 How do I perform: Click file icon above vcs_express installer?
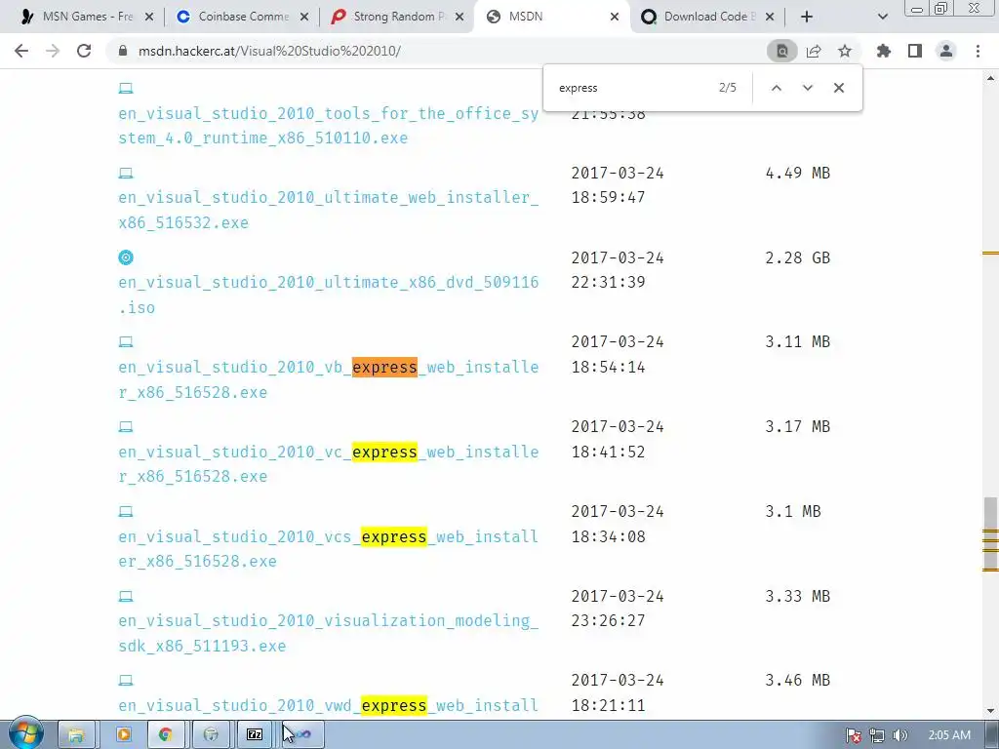(x=126, y=511)
